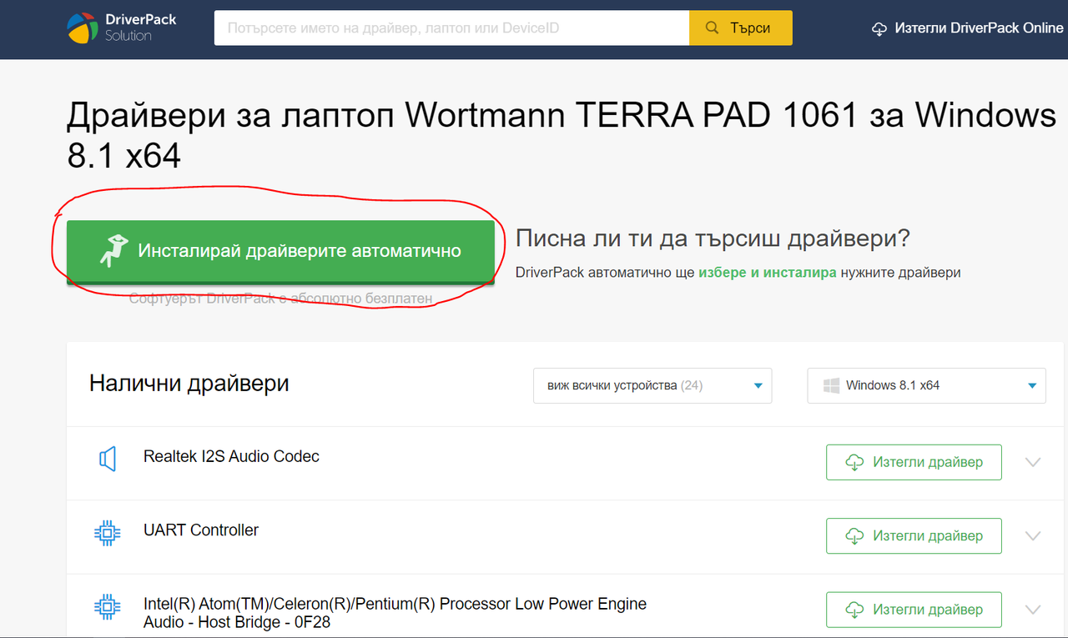The height and width of the screenshot is (638, 1068).
Task: Click the 'Налични драйвери' section heading
Action: tap(189, 384)
